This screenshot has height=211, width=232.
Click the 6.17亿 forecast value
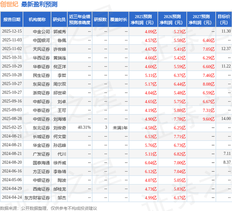click(x=180, y=198)
